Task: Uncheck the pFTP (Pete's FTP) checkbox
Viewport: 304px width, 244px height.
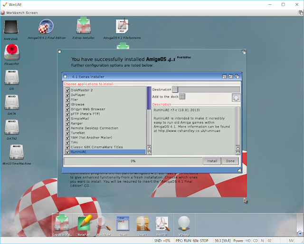Action: click(67, 114)
